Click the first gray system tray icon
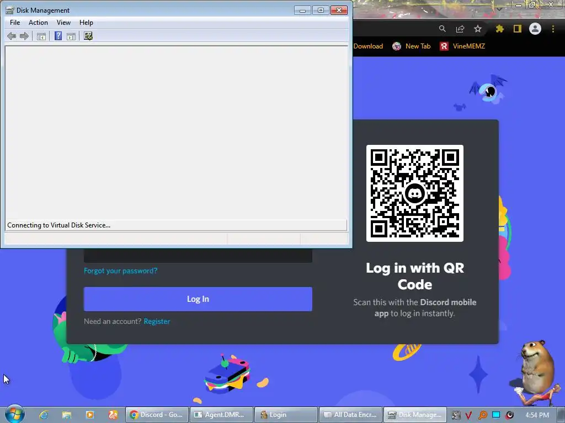Viewport: 565px width, 423px height. tap(456, 415)
